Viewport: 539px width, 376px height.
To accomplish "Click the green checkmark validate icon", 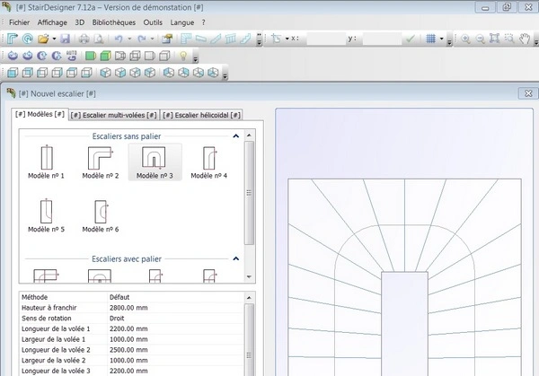I will [x=410, y=39].
